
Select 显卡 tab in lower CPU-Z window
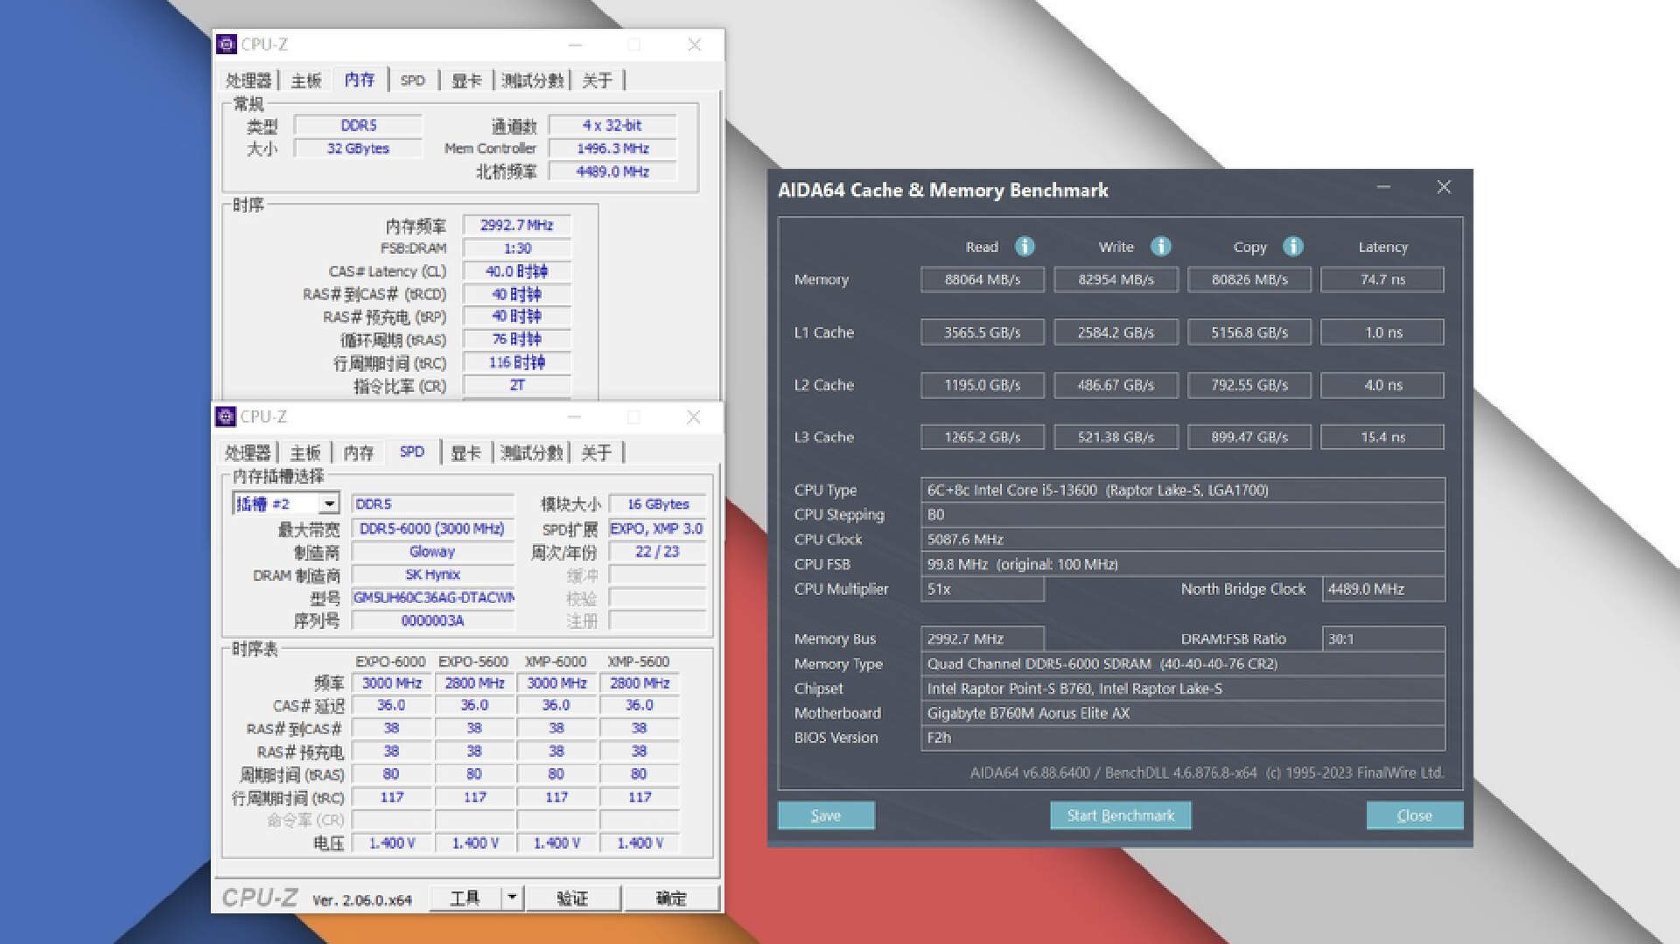click(x=465, y=453)
